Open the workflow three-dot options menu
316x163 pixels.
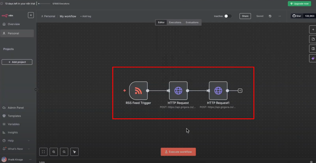280,16
